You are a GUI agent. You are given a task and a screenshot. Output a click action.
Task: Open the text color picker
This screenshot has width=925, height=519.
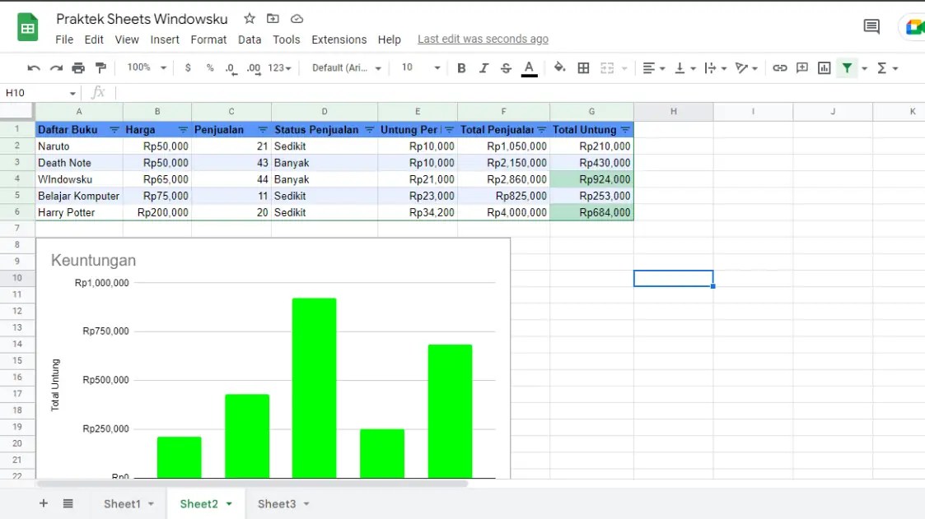529,68
